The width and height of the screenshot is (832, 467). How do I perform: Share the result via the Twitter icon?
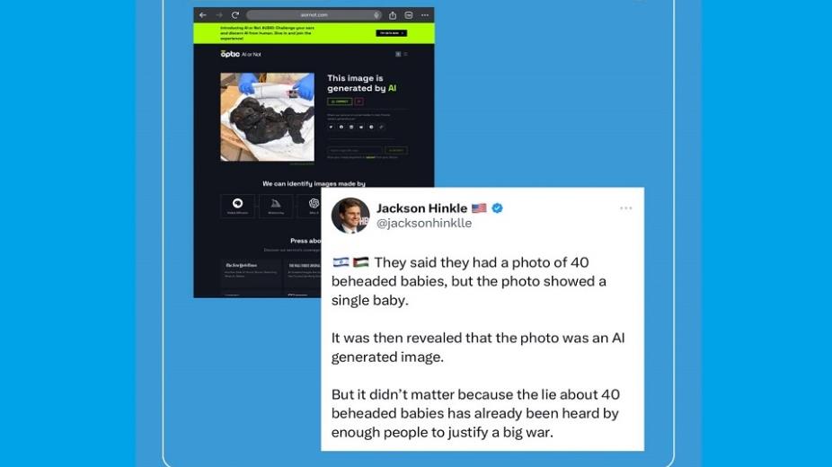[x=331, y=128]
